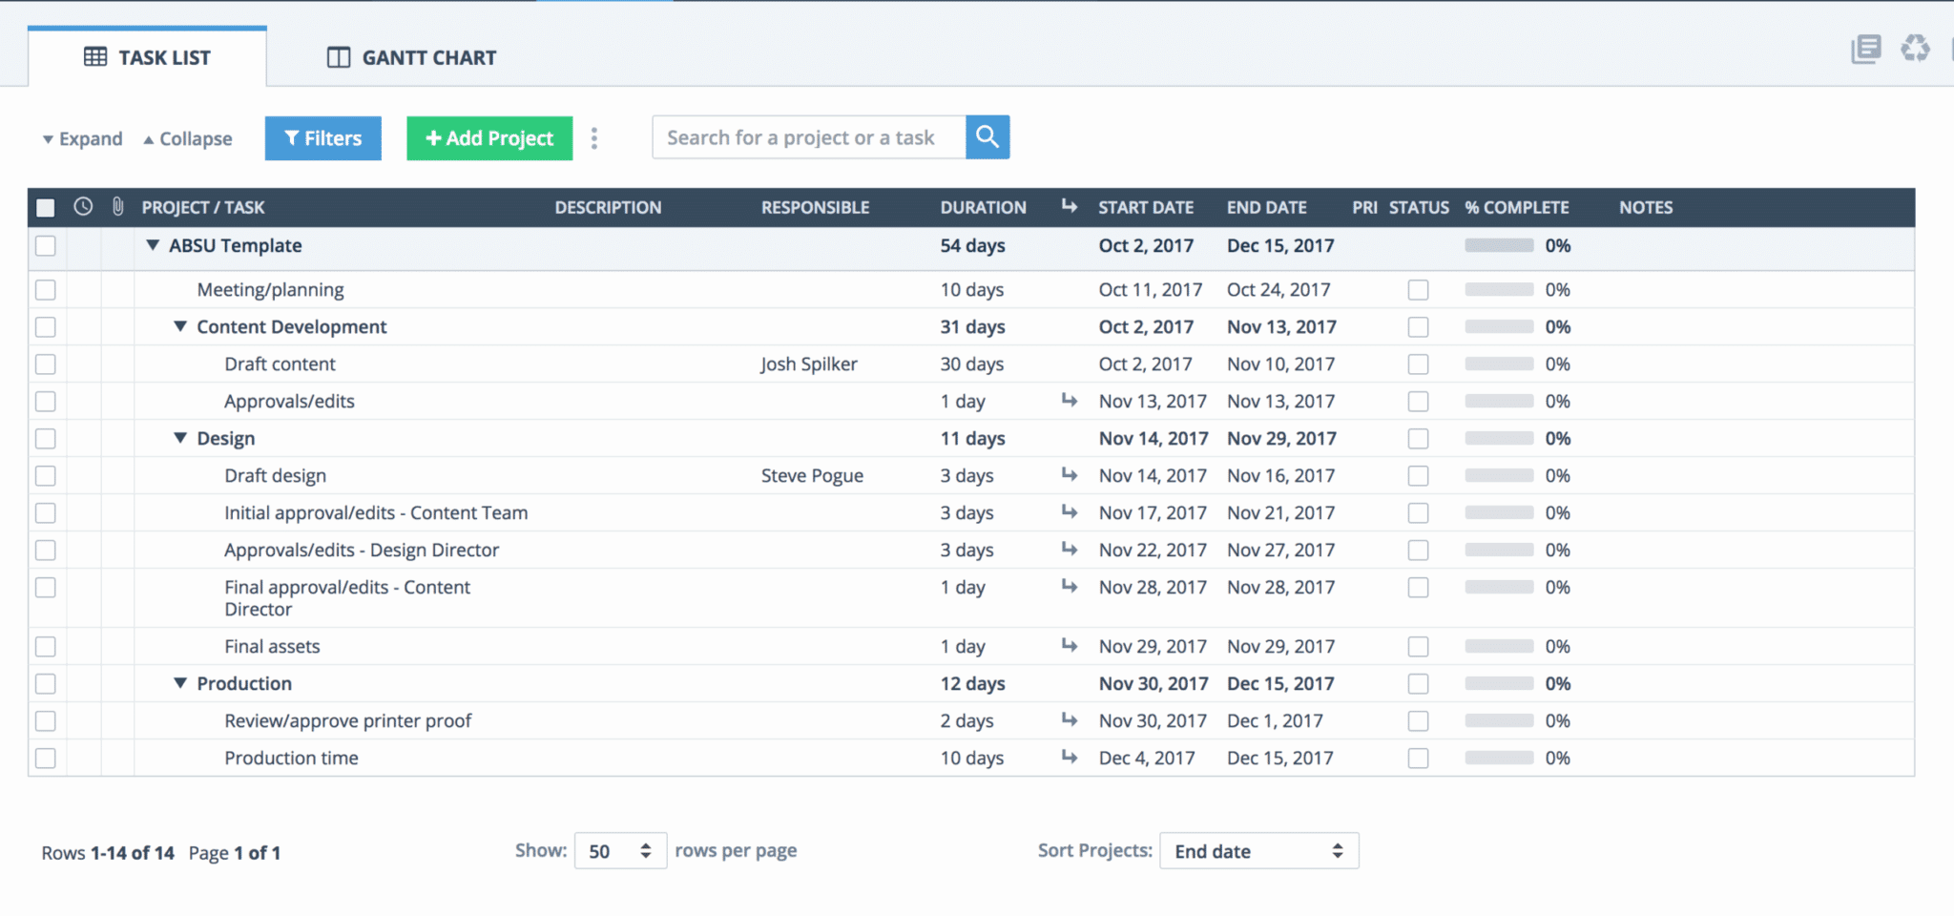This screenshot has width=1954, height=916.
Task: Click the clock icon in table header
Action: [83, 206]
